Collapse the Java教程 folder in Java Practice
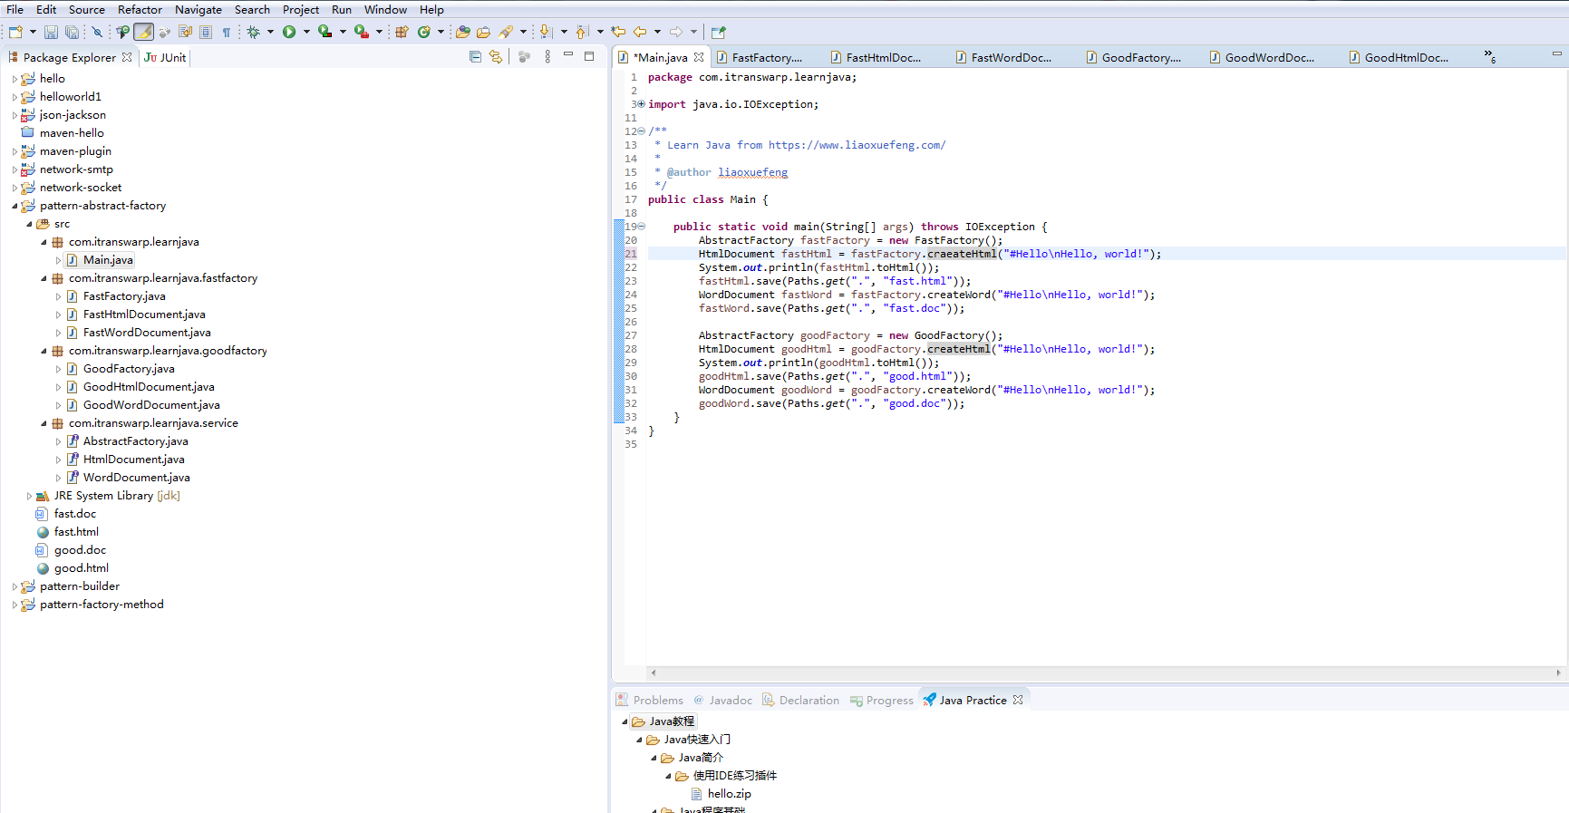This screenshot has width=1569, height=813. coord(625,721)
